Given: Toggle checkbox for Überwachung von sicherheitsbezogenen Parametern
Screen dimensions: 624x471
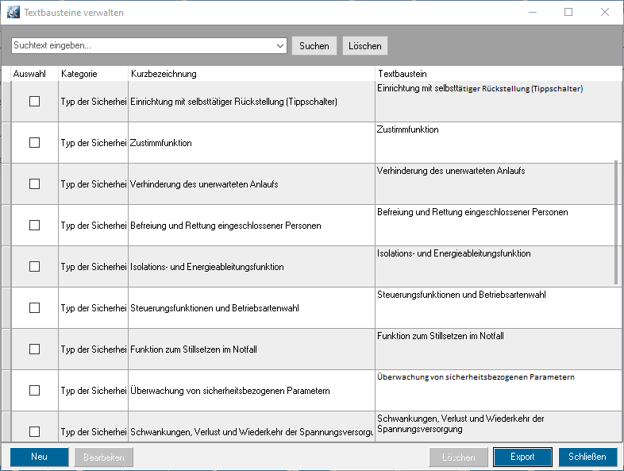Looking at the screenshot, I should [34, 391].
